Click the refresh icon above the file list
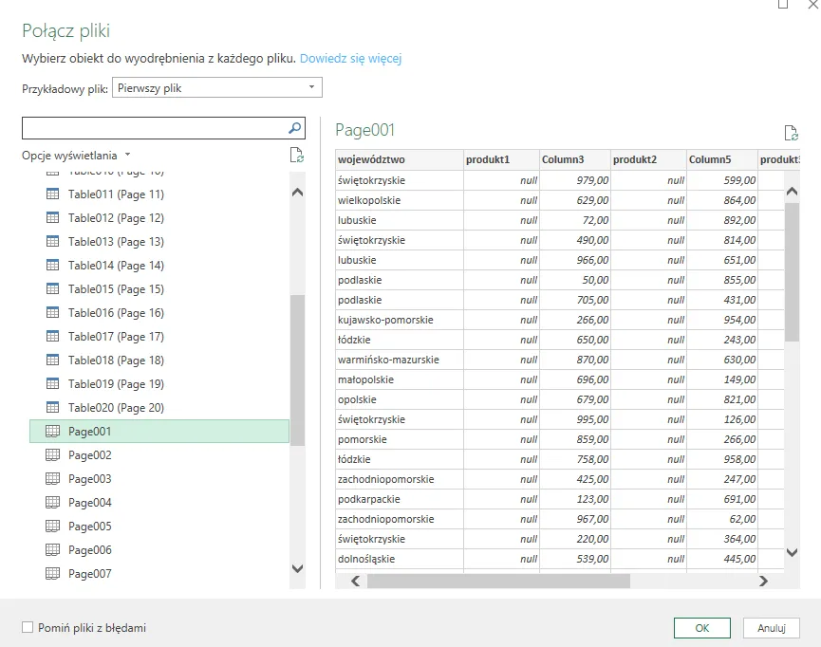The height and width of the screenshot is (647, 821). (296, 156)
